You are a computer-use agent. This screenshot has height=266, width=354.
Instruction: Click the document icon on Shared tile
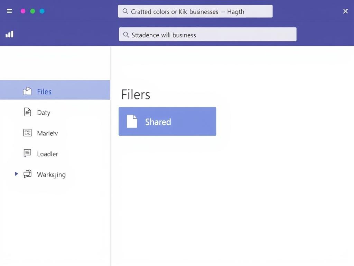point(132,122)
